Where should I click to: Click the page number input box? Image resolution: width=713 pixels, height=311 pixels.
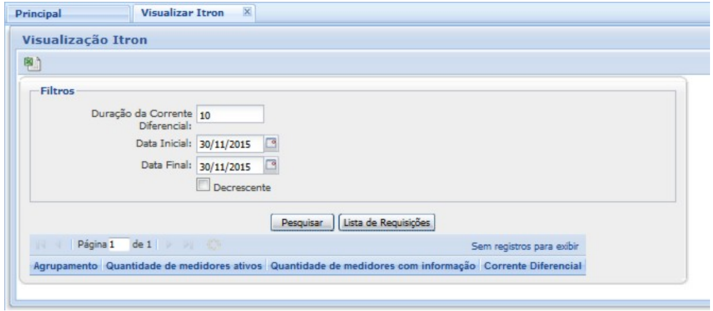119,243
